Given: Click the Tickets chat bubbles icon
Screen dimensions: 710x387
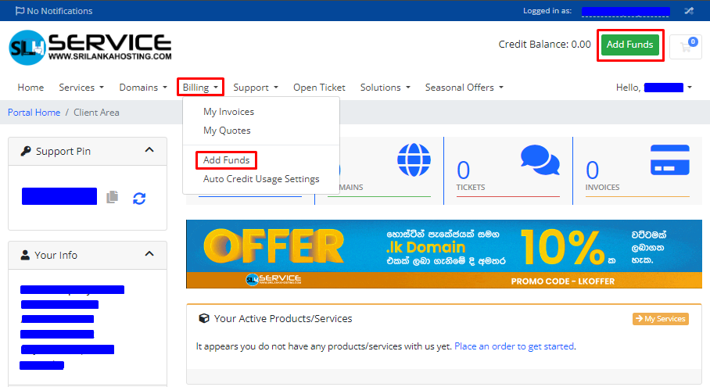Looking at the screenshot, I should pos(540,159).
